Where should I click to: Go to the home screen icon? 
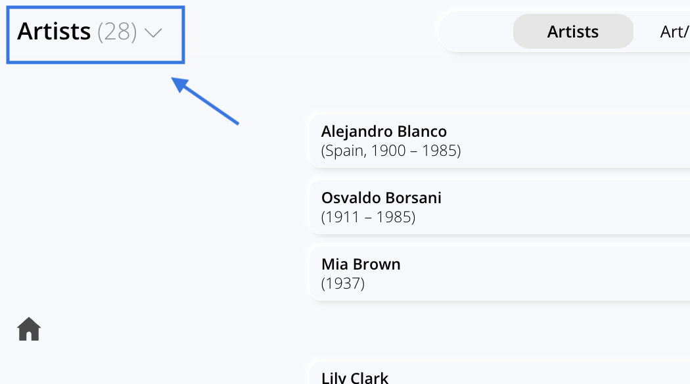[29, 329]
